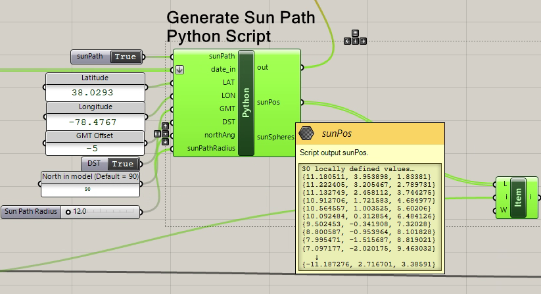Select the GMT Offset panel title
The width and height of the screenshot is (541, 294).
click(95, 135)
